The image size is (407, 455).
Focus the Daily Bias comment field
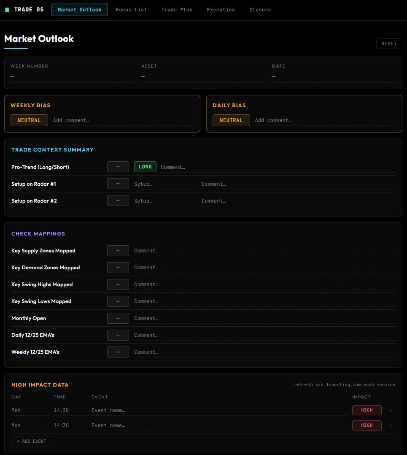tap(325, 120)
